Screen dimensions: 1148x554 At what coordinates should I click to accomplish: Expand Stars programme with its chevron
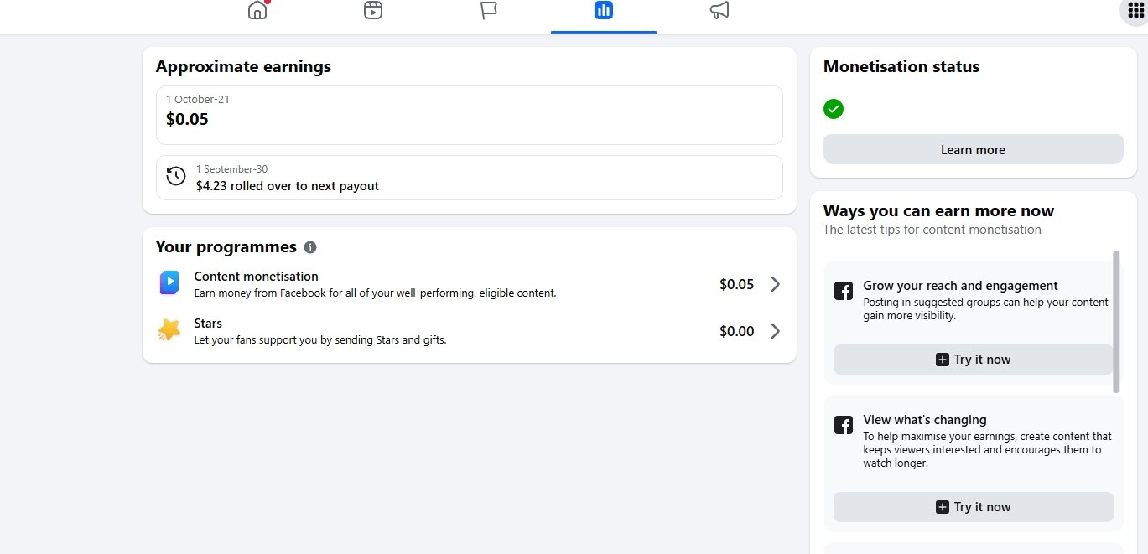pos(775,331)
